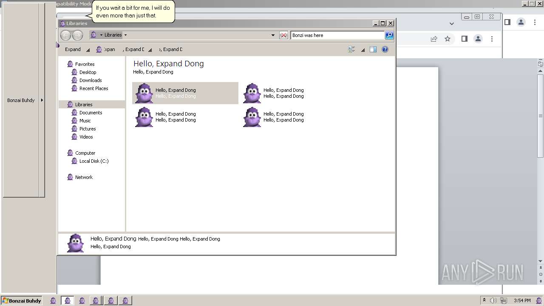Image resolution: width=544 pixels, height=306 pixels.
Task: Click the 'Bonzi was here' search field
Action: click(338, 35)
